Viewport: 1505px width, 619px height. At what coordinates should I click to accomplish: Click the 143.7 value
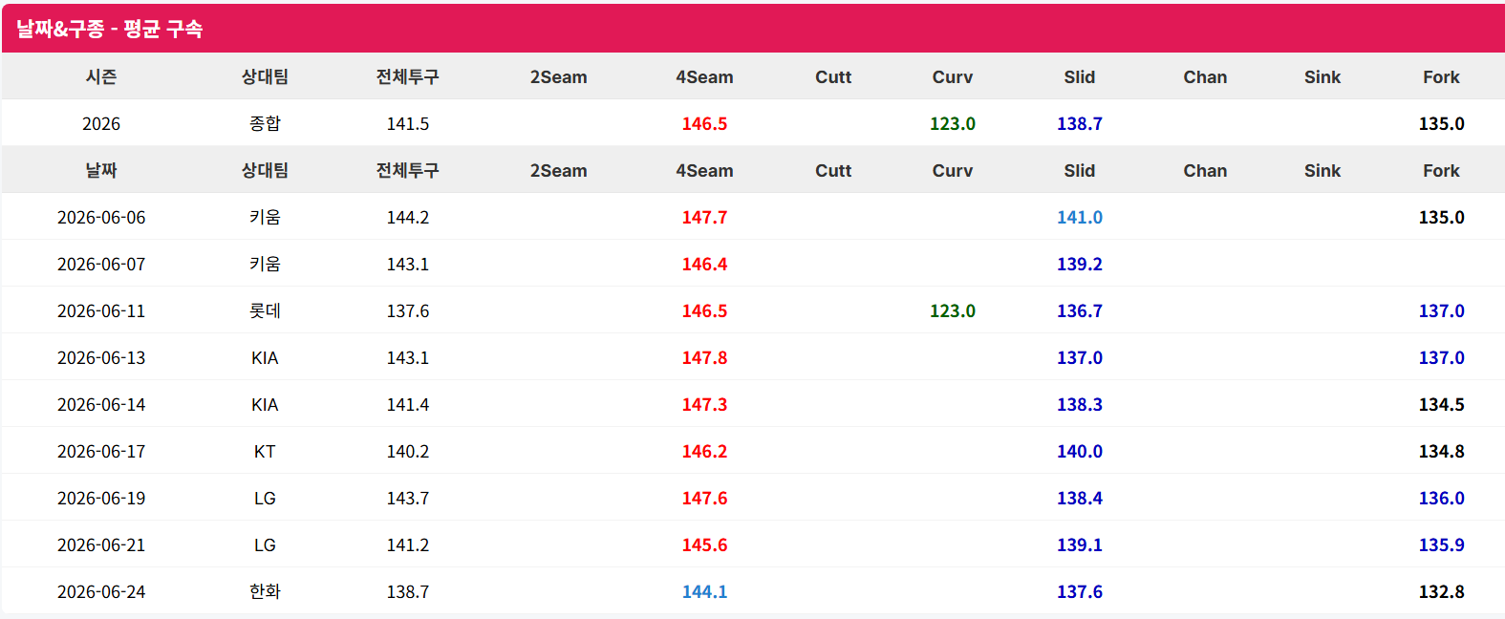pos(408,499)
